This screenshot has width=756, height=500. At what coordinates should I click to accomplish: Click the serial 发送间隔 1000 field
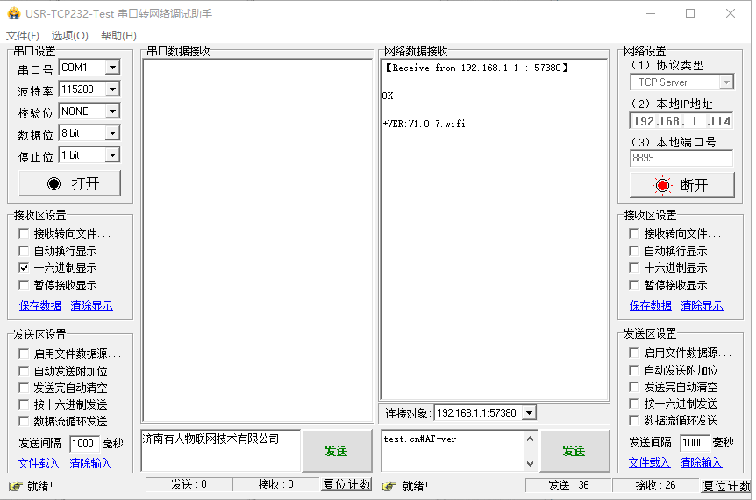tap(84, 443)
